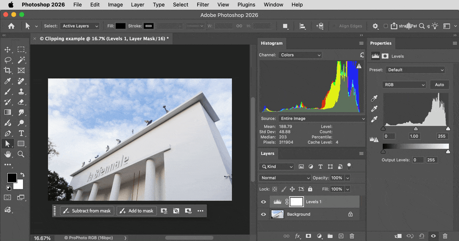The image size is (459, 241).
Task: Select the Crop tool
Action: point(8,71)
